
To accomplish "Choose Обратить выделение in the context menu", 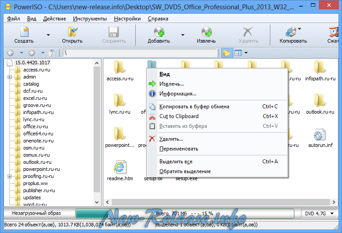I will coord(218,171).
